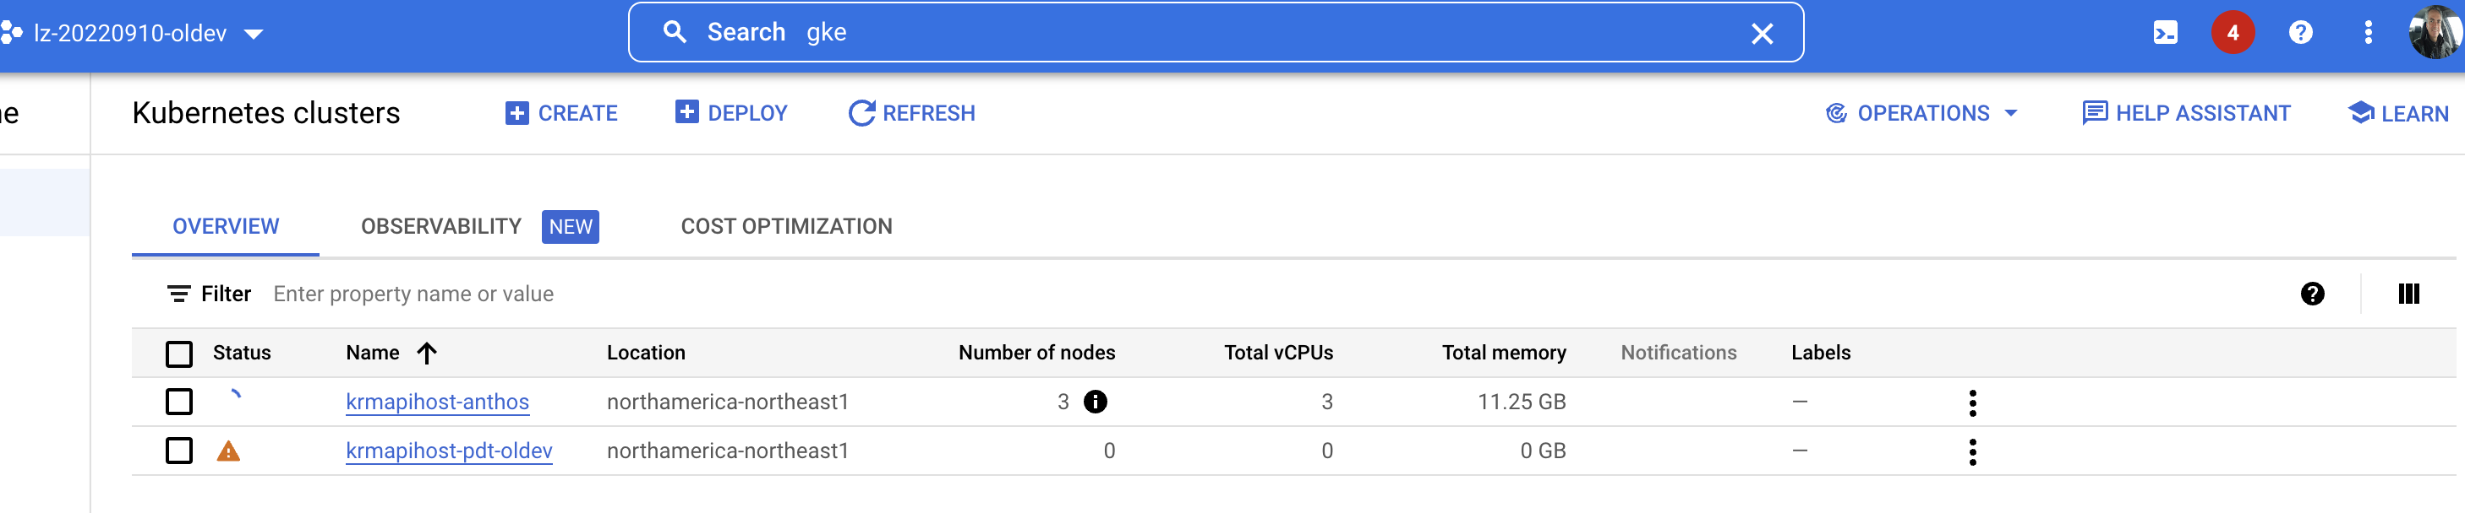Screen dimensions: 2465x513
Task: Select all clusters using the header checkbox
Action: pyautogui.click(x=179, y=354)
